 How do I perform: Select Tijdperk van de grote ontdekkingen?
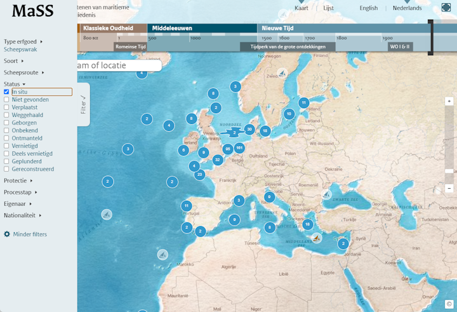(x=288, y=46)
